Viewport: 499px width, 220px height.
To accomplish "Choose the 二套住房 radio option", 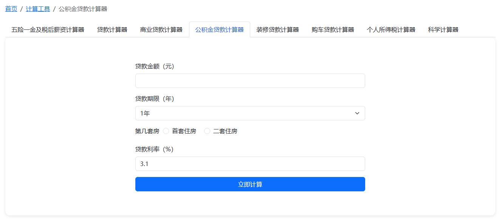I will (x=207, y=131).
